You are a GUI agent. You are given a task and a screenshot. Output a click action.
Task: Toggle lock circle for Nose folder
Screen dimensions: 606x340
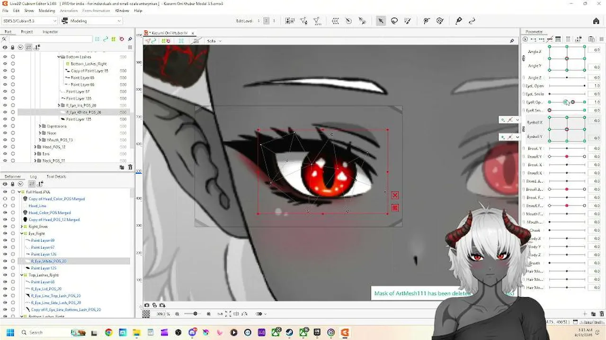click(13, 133)
